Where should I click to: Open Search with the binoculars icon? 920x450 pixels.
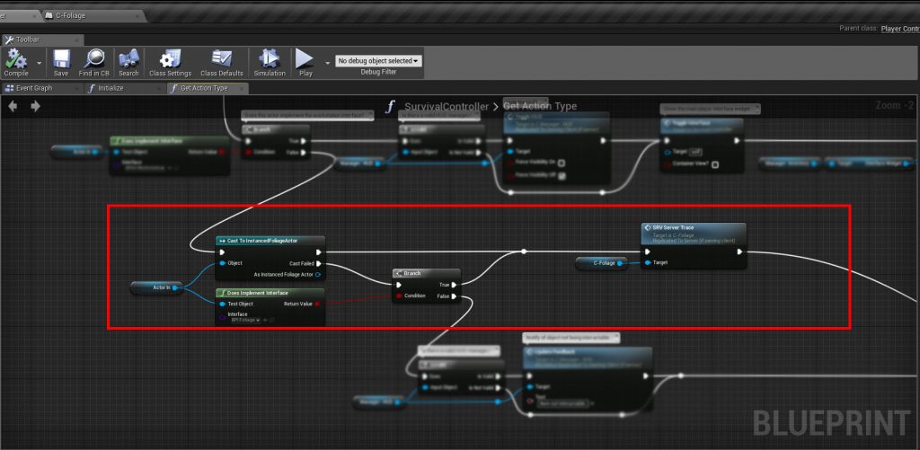(128, 59)
